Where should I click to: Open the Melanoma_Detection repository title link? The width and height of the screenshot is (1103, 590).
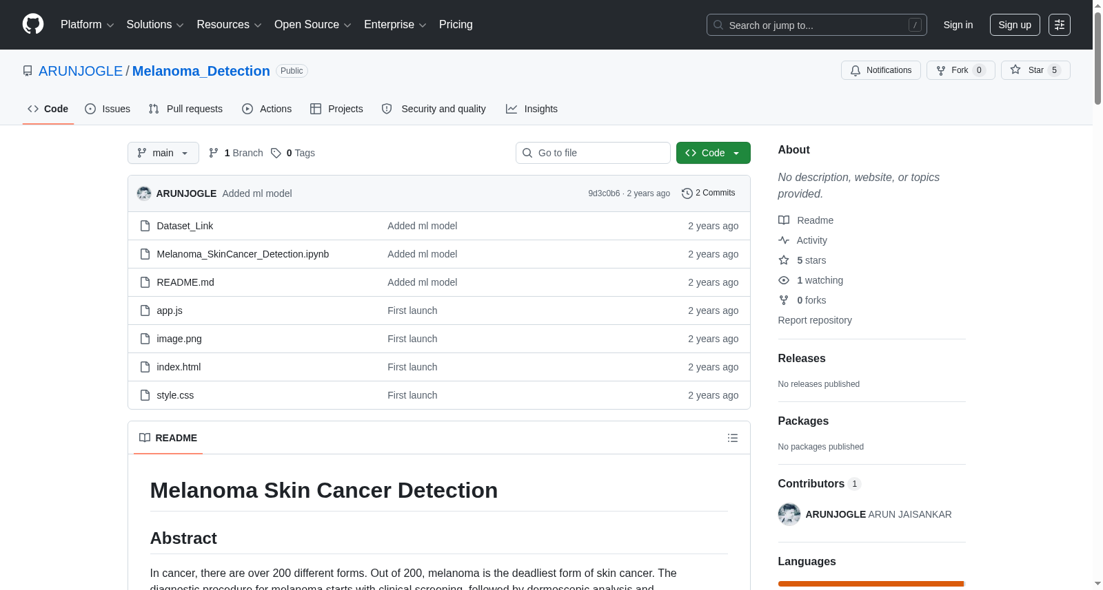pos(201,71)
